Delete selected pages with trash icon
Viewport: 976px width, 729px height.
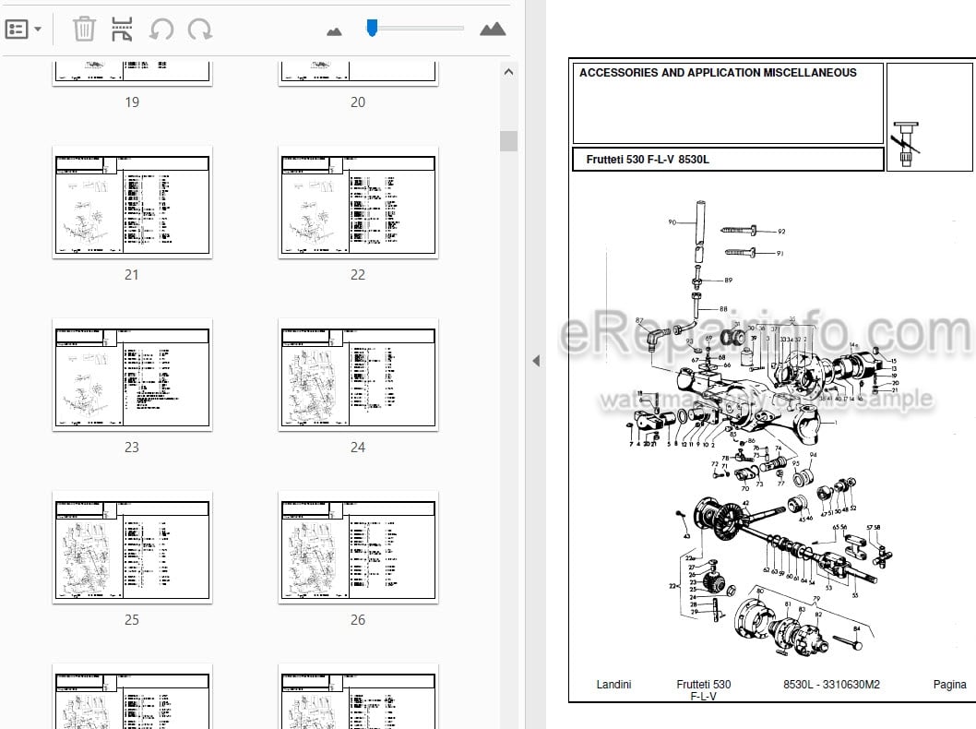point(84,29)
